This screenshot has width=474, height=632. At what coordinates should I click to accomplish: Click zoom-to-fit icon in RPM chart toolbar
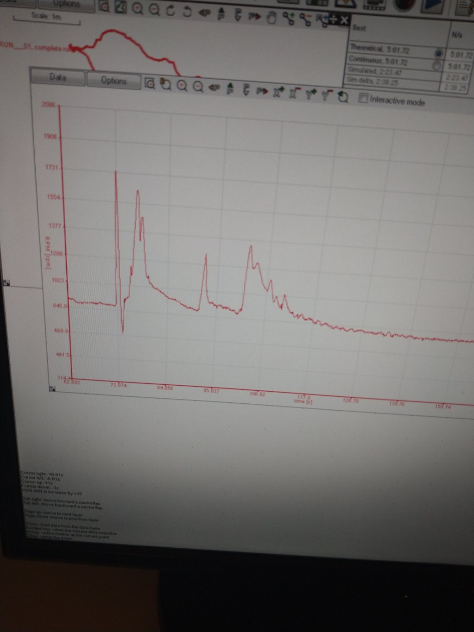point(150,83)
